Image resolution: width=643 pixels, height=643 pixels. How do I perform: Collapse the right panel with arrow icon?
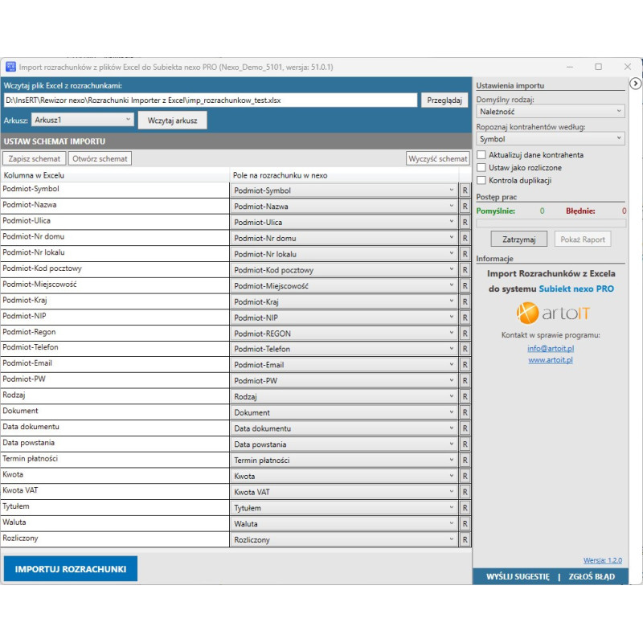tap(634, 84)
